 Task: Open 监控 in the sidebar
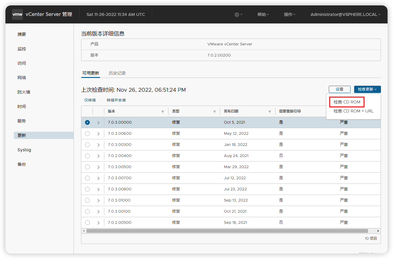(22, 49)
